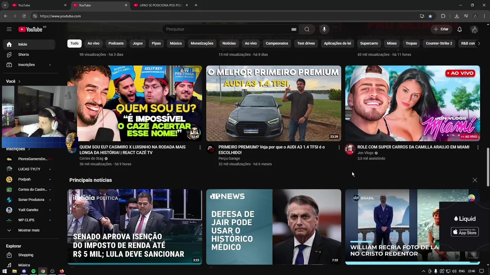
Task: Open the YouTube hamburger guide menu
Action: pyautogui.click(x=9, y=29)
